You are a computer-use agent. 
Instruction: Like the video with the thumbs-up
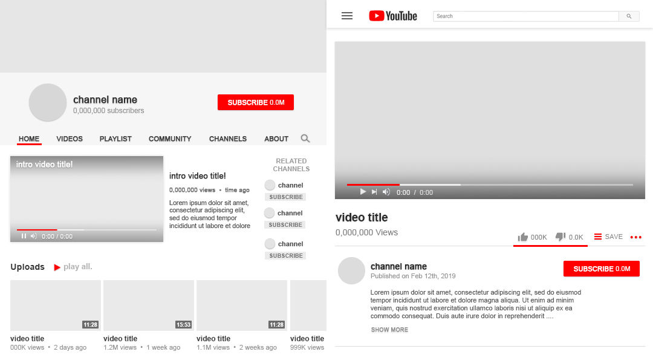pyautogui.click(x=522, y=237)
